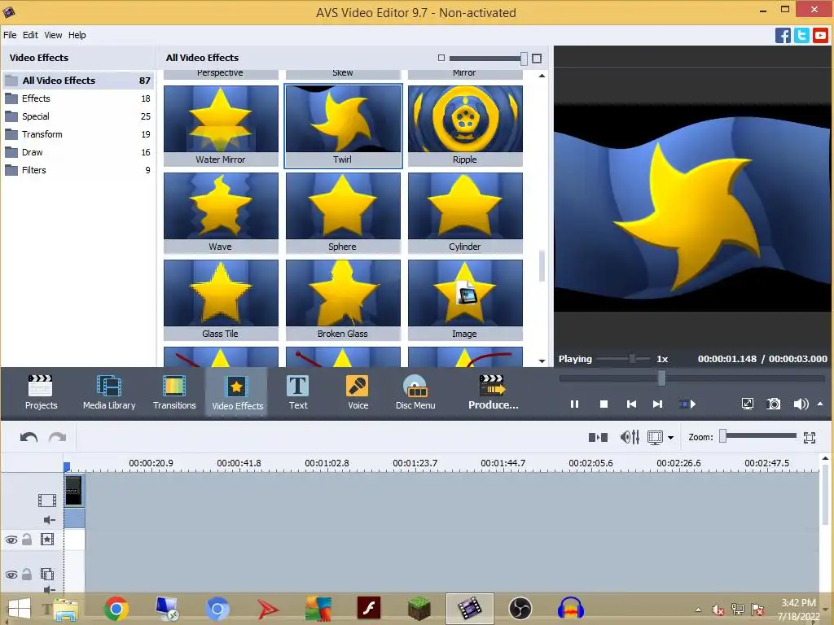Open Chrome from the taskbar

click(x=116, y=609)
